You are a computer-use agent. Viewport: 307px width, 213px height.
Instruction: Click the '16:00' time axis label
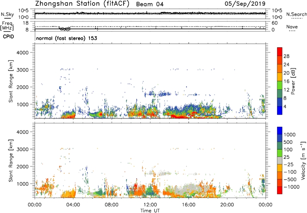click(x=188, y=205)
